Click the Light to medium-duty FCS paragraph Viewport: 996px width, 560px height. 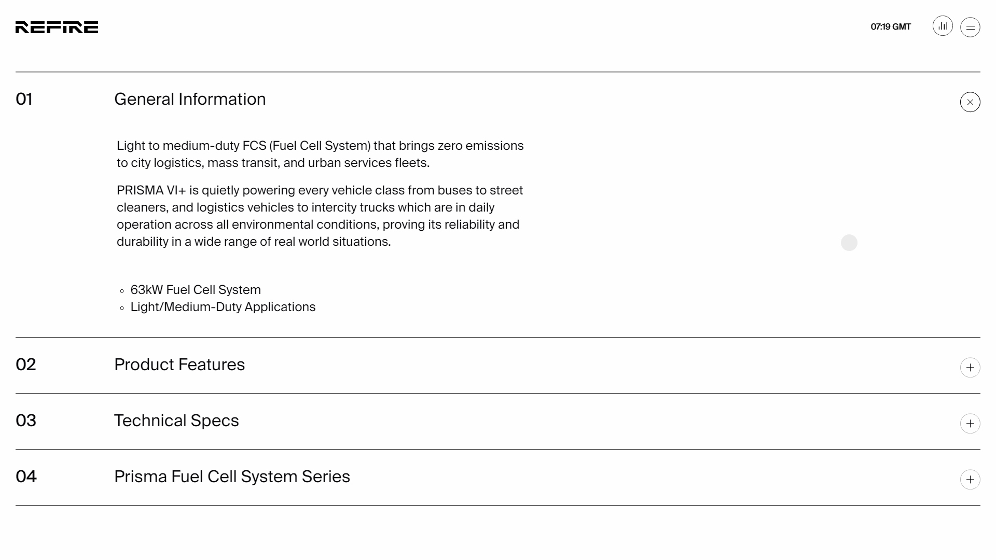320,154
